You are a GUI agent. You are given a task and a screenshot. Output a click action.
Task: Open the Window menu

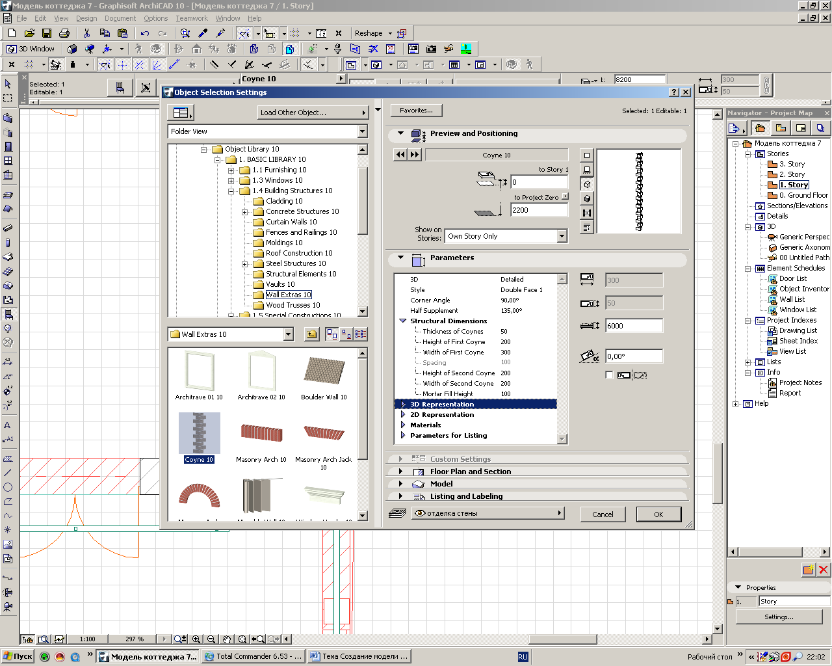(227, 18)
